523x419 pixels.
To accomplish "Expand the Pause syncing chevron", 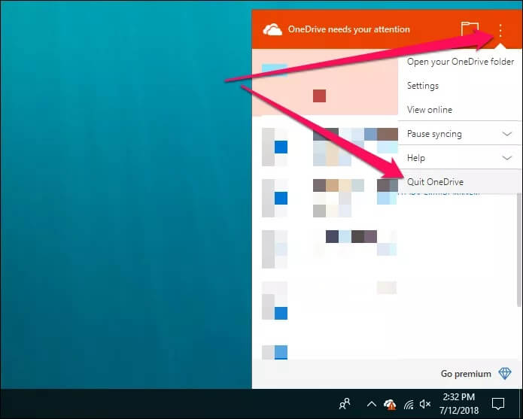I will 507,134.
